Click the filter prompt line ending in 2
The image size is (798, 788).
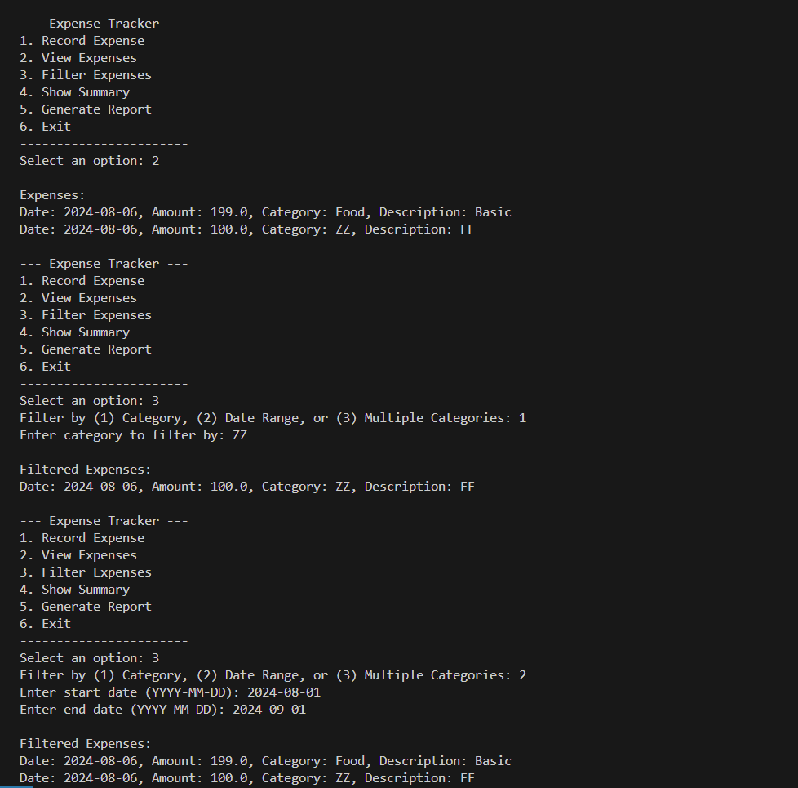click(x=273, y=675)
